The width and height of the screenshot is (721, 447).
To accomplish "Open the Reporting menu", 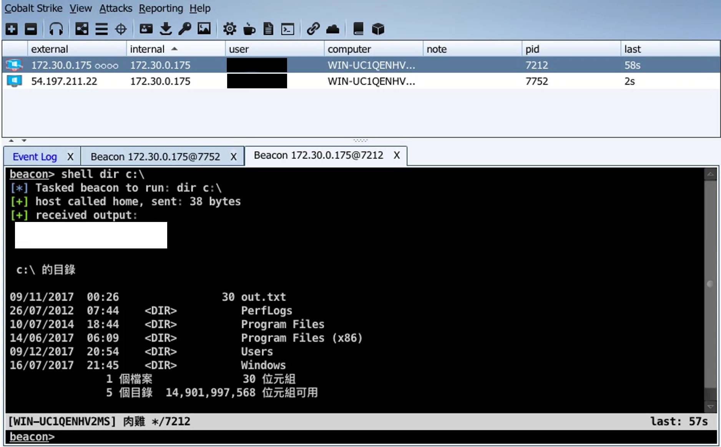I will tap(161, 8).
